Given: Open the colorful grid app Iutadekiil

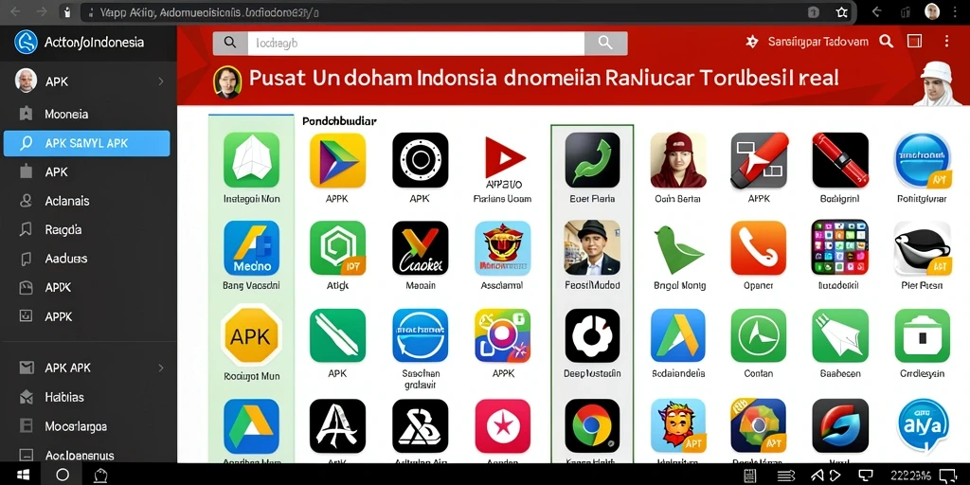Looking at the screenshot, I should pyautogui.click(x=840, y=247).
